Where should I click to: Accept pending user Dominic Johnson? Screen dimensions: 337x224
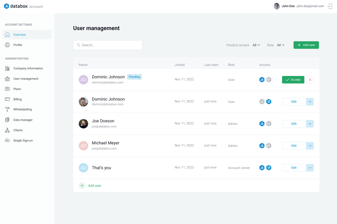tap(293, 80)
